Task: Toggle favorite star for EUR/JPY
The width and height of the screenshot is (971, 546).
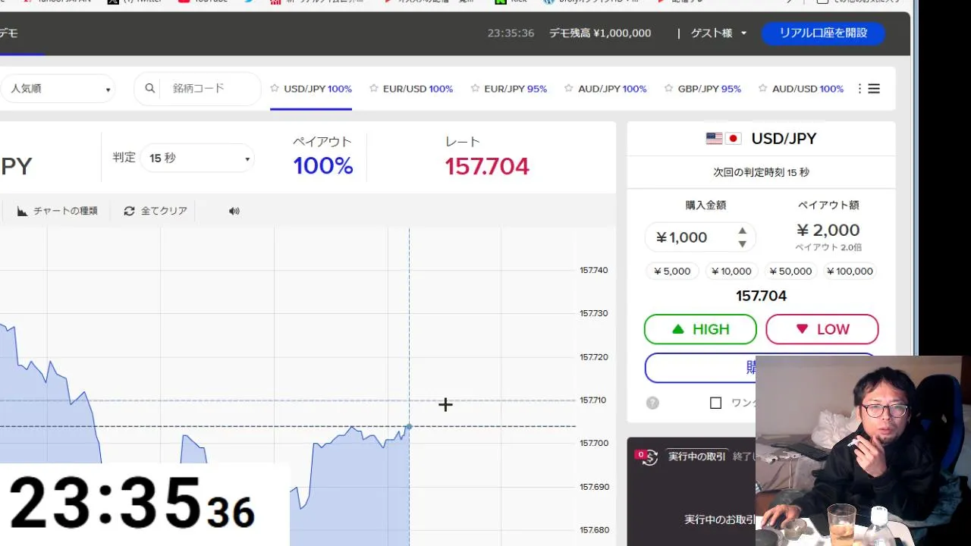Action: click(475, 89)
